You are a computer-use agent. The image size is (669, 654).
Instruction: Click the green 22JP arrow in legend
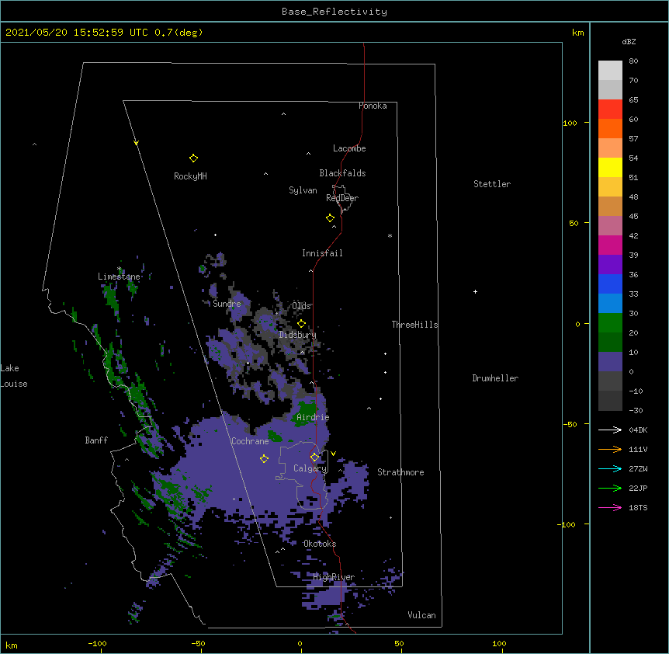(610, 488)
